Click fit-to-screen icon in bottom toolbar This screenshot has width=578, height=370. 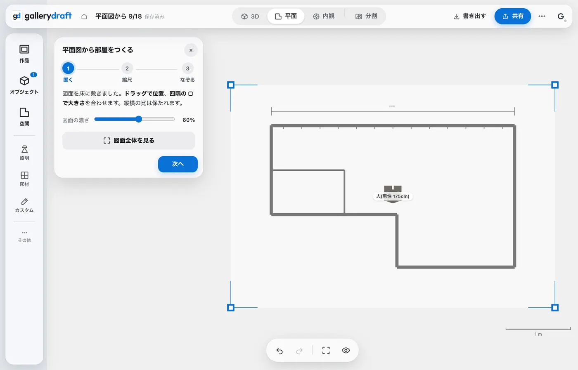pos(326,351)
